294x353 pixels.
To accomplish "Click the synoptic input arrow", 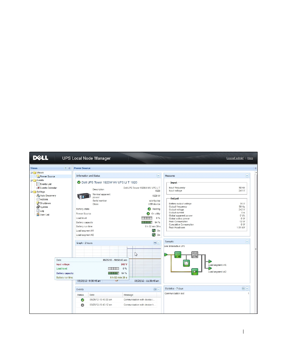I will click(x=166, y=255).
